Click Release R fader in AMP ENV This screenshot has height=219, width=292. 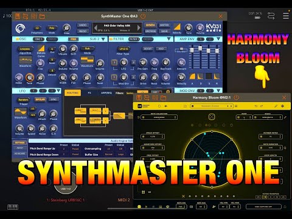(217, 50)
